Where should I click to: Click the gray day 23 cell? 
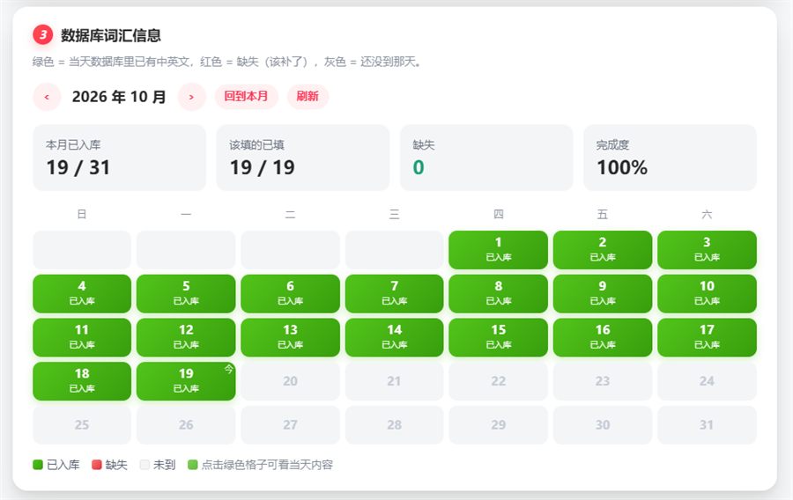[603, 381]
